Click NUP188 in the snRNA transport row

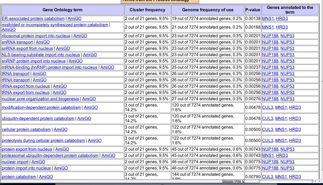tap(270, 42)
